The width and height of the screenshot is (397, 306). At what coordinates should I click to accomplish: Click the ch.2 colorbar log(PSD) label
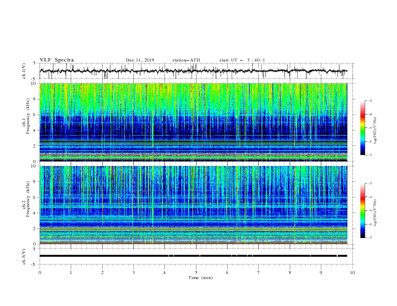[x=375, y=213]
